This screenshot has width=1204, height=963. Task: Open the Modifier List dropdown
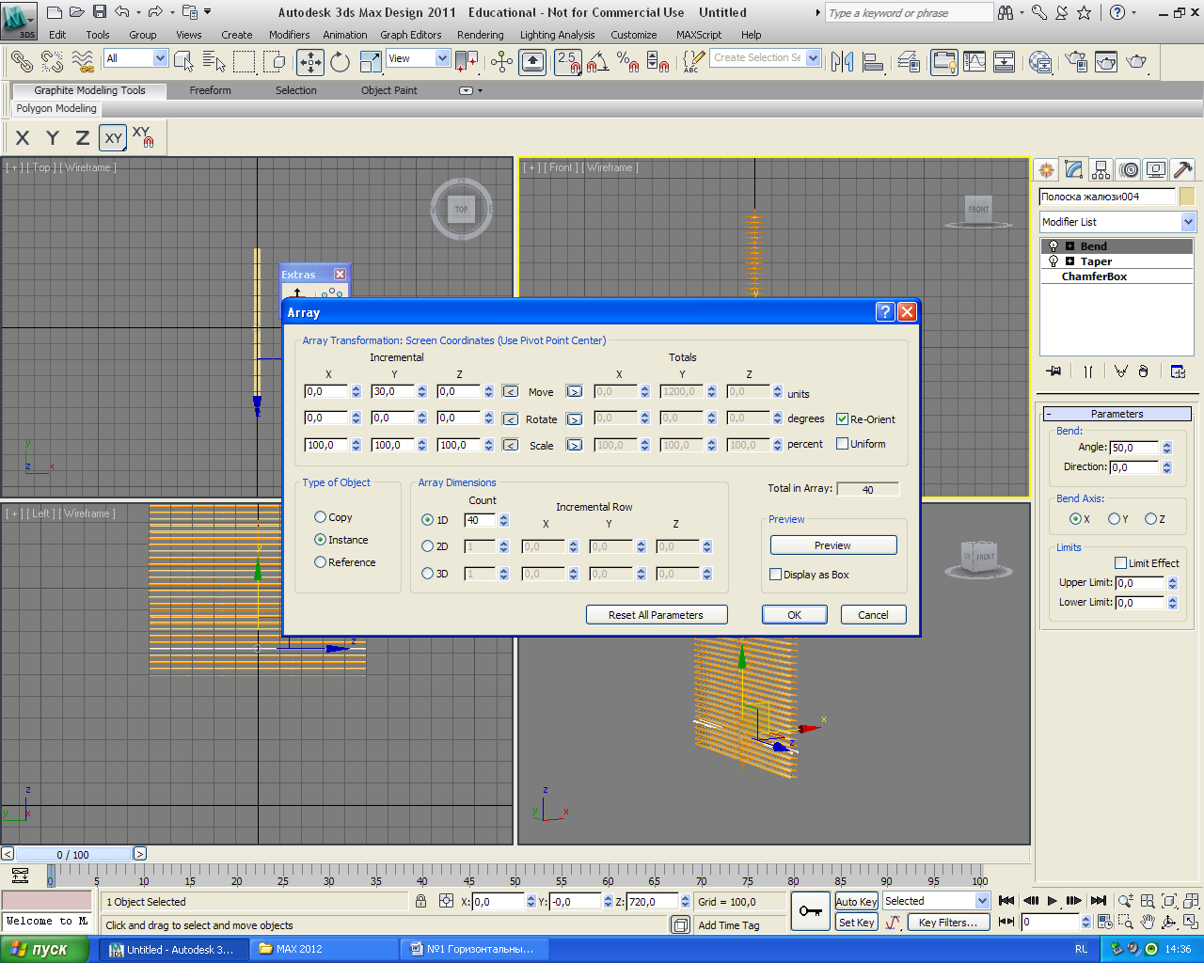[1117, 222]
